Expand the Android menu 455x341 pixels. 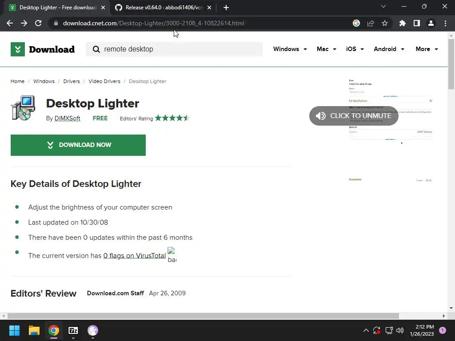coord(389,49)
